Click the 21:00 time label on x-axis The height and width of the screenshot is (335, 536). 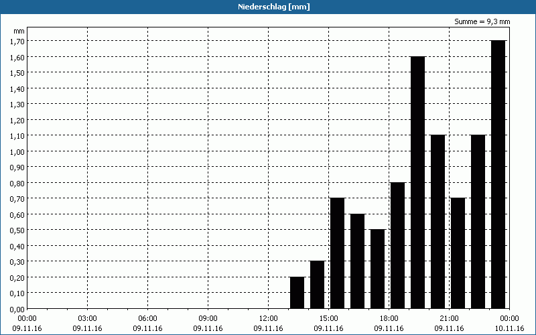[x=449, y=319]
